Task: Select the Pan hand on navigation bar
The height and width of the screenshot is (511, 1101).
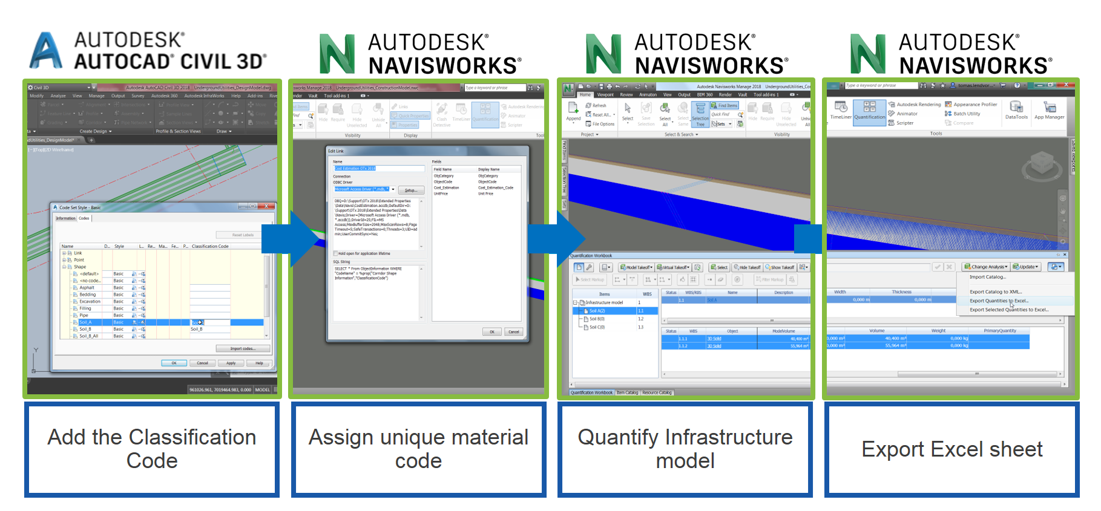Action: 1063,212
